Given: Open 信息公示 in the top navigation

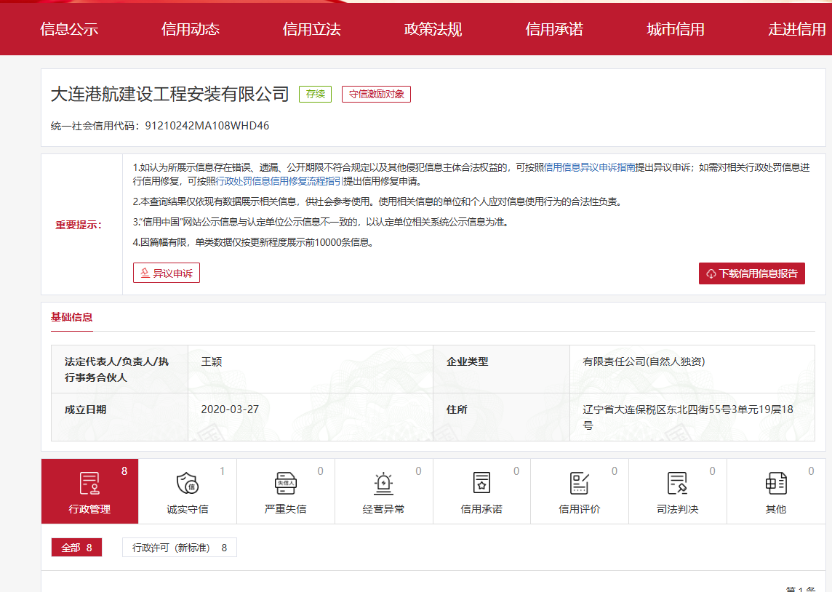Looking at the screenshot, I should point(69,30).
